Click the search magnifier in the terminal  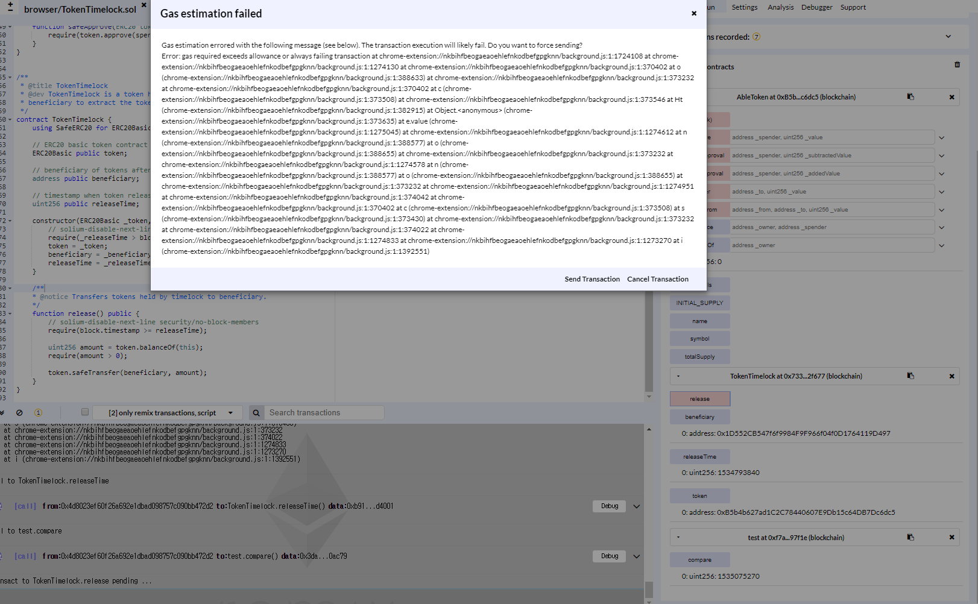[x=256, y=412]
